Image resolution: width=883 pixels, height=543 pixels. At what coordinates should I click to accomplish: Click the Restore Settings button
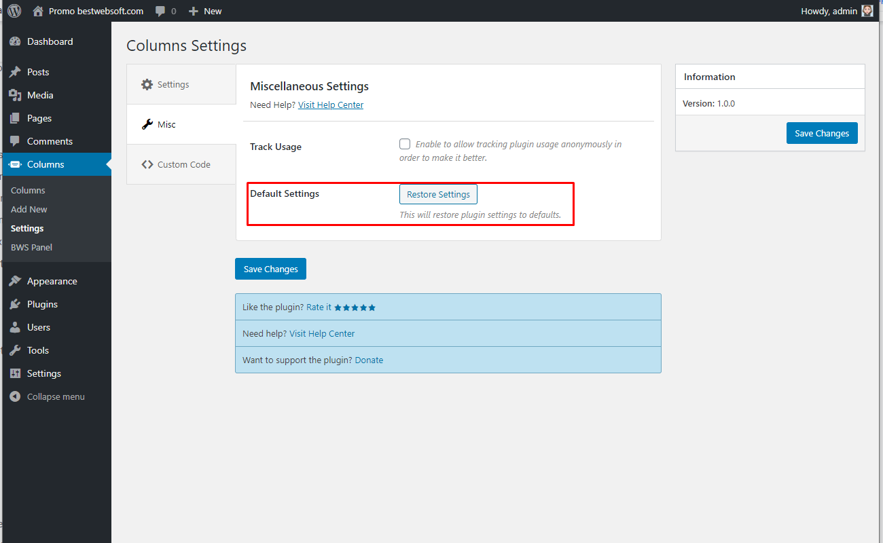click(438, 194)
